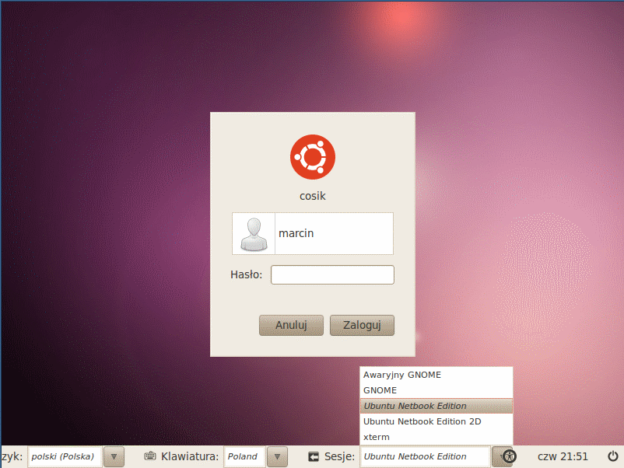Screen dimensions: 624x468
Task: Focus the Hasło password field
Action: [332, 275]
